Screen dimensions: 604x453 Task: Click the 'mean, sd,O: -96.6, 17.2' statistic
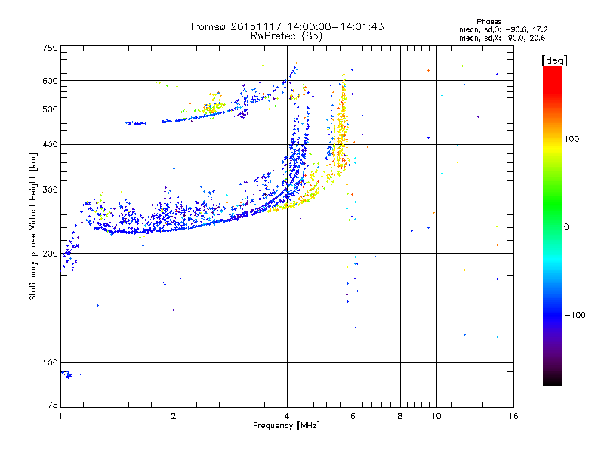[503, 29]
